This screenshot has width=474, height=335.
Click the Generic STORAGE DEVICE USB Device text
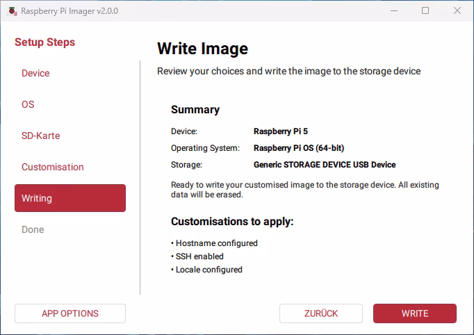(325, 165)
